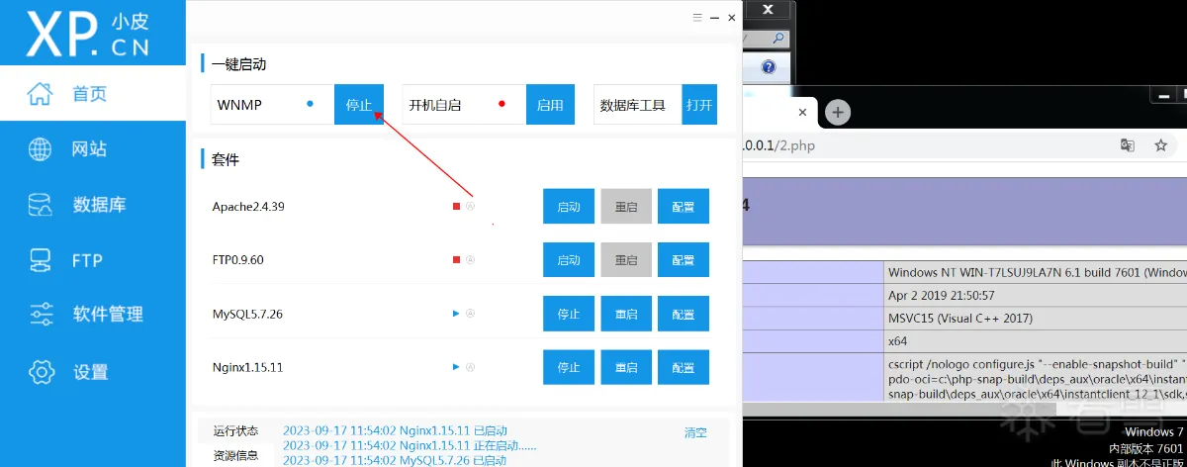Click the blue running arrow for MySQL5.7.26
Screen dimensions: 1187x467
457,314
